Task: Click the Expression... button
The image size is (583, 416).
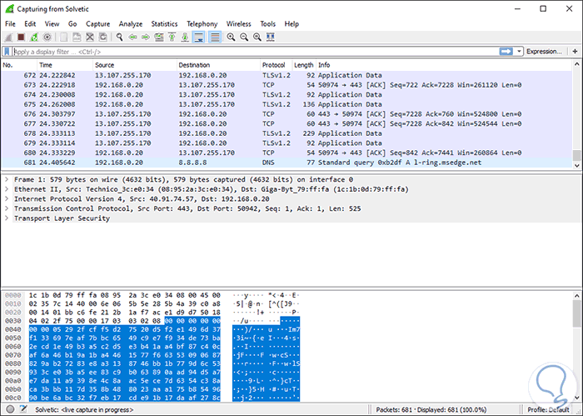Action: [x=544, y=52]
